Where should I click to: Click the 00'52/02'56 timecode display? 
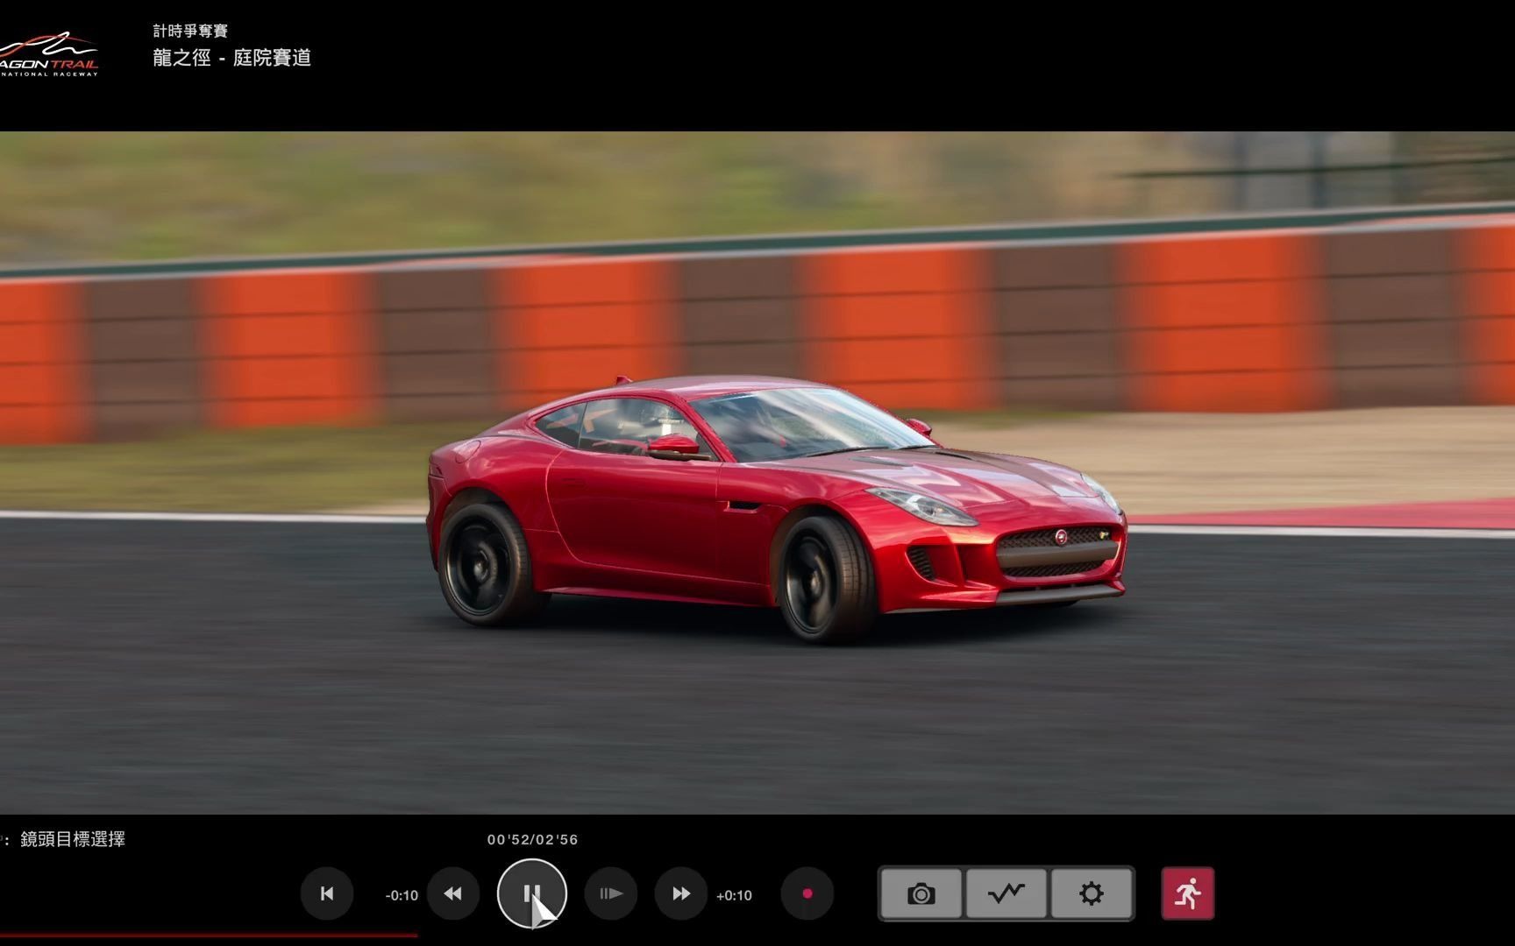point(533,839)
